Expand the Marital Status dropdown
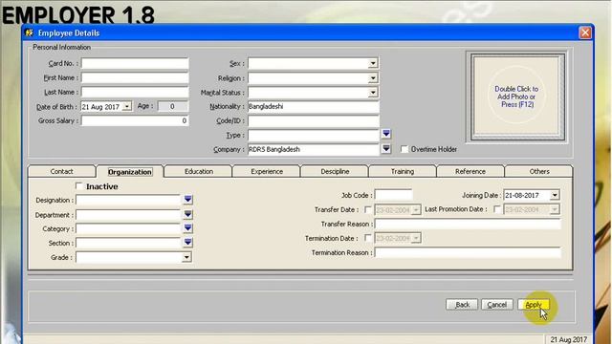Viewport: 612px width, 344px height. [x=373, y=93]
